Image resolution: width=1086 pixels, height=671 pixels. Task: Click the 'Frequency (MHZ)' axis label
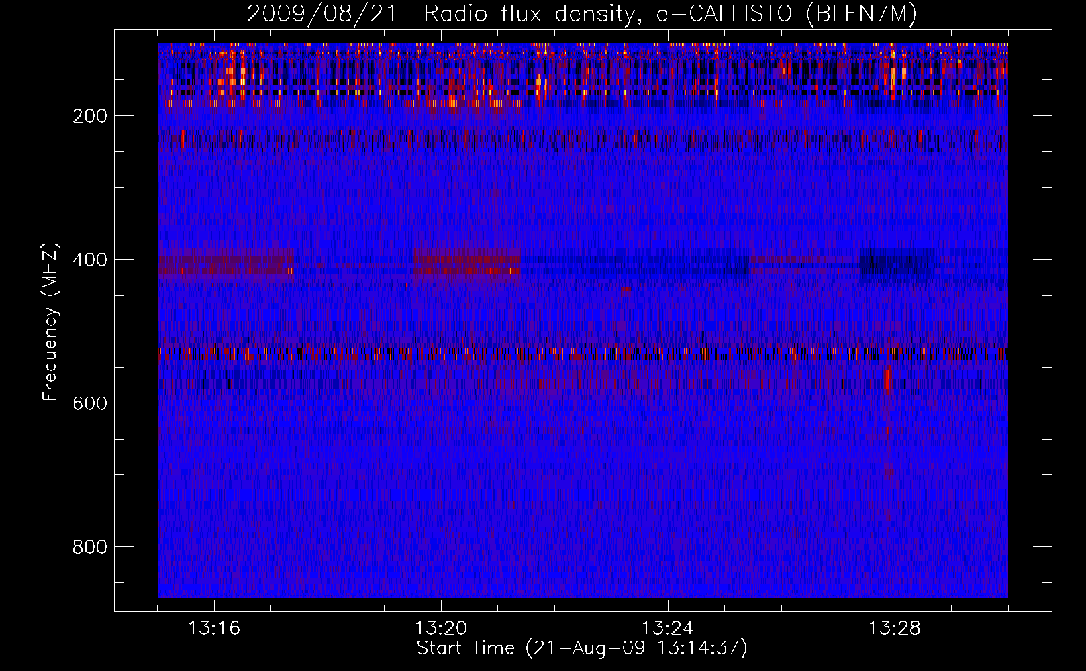(50, 321)
